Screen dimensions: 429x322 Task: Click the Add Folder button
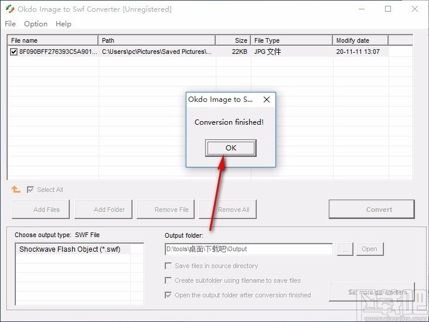pos(103,210)
